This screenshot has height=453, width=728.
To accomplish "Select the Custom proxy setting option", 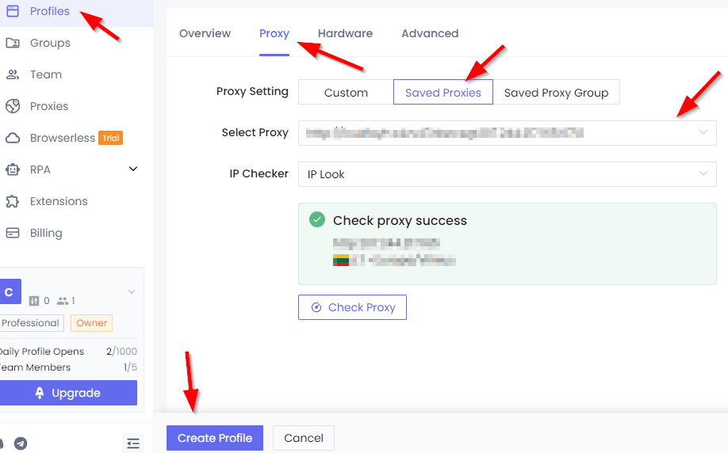I will click(x=346, y=93).
